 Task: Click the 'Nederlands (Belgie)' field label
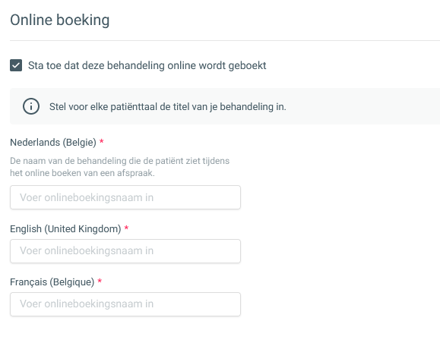click(x=53, y=143)
